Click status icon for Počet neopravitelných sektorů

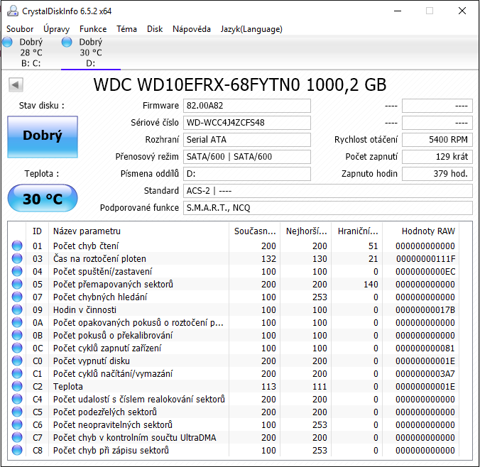(17, 424)
